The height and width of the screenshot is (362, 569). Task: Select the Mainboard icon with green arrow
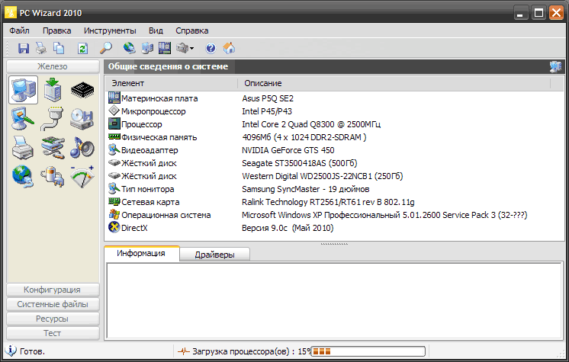point(53,90)
